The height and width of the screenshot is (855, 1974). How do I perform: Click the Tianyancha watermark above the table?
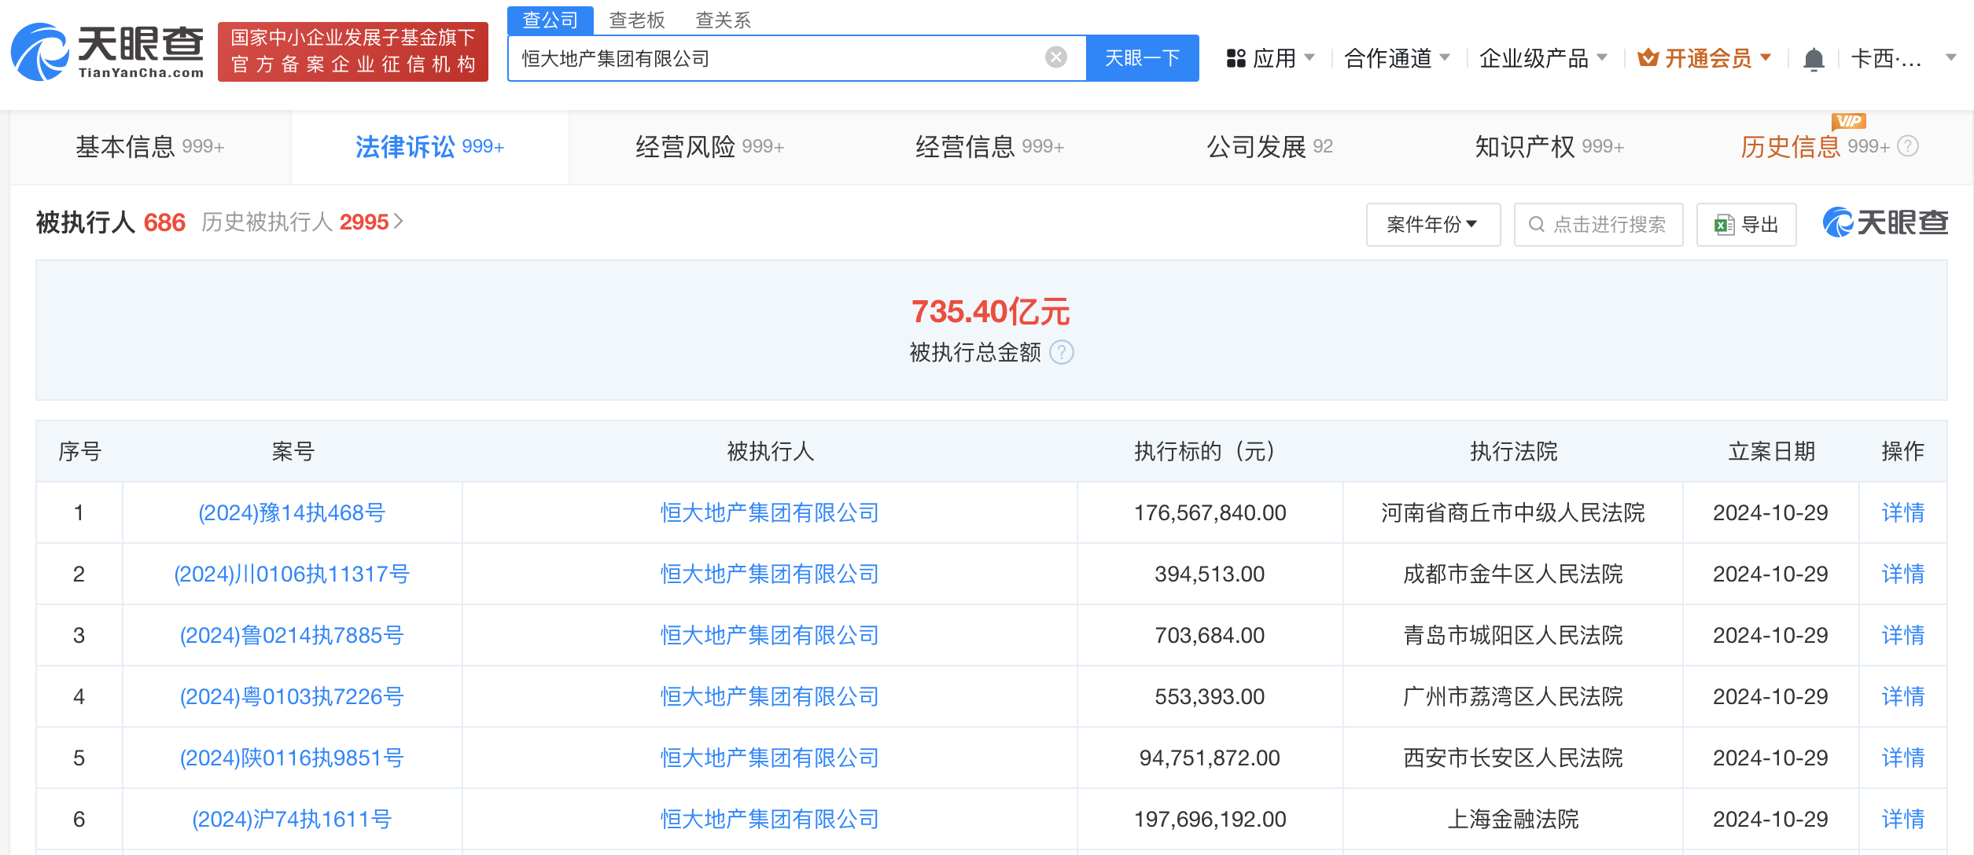(1886, 222)
